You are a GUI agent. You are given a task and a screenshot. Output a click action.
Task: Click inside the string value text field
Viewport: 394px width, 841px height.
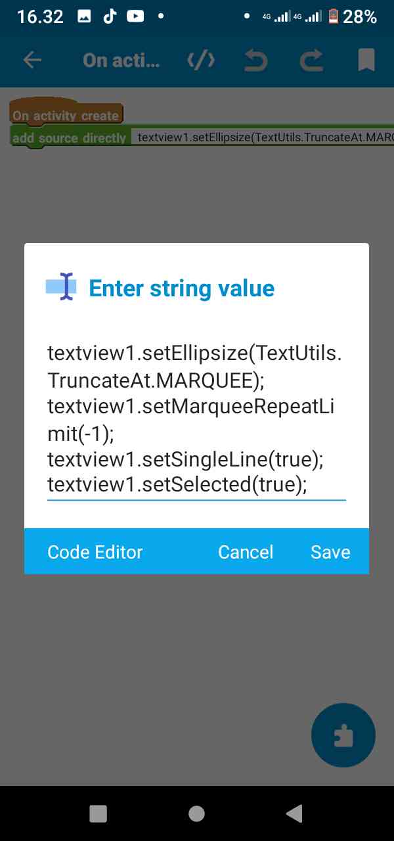[x=196, y=419]
